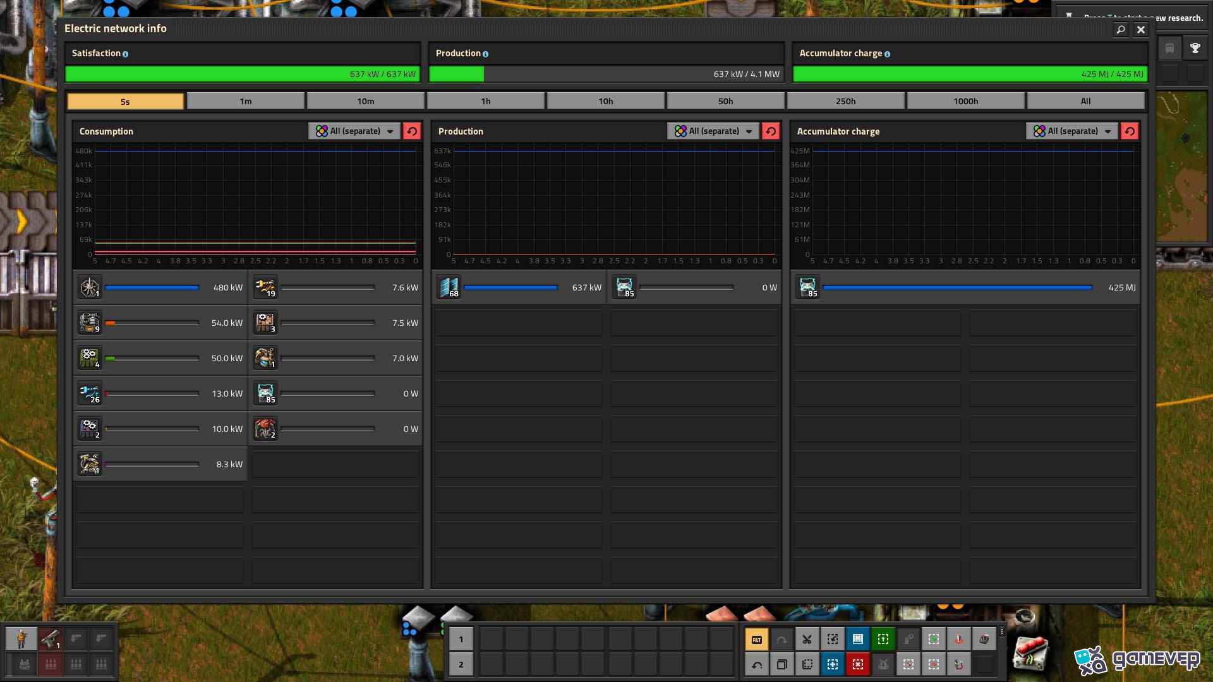Click the Undo arrow in shortcut bar
The height and width of the screenshot is (682, 1213).
pos(756,664)
